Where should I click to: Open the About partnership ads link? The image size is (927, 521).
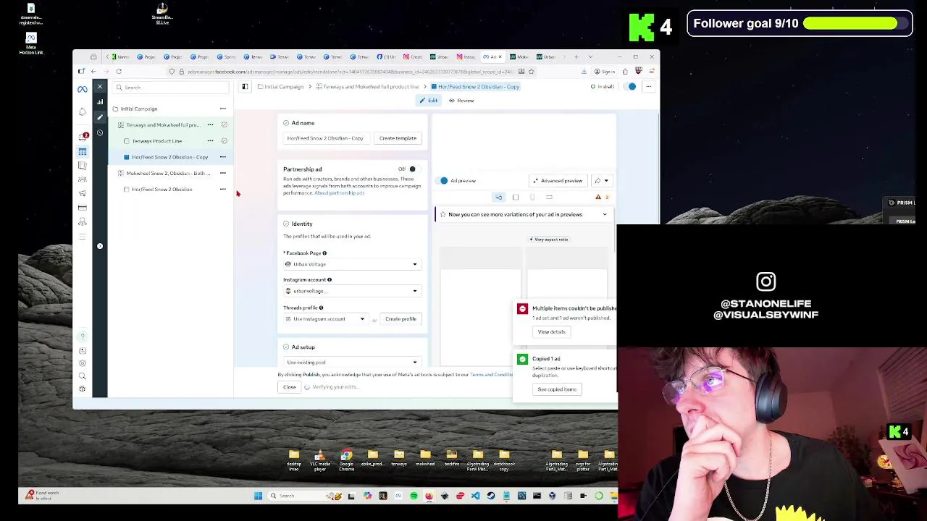coord(340,193)
